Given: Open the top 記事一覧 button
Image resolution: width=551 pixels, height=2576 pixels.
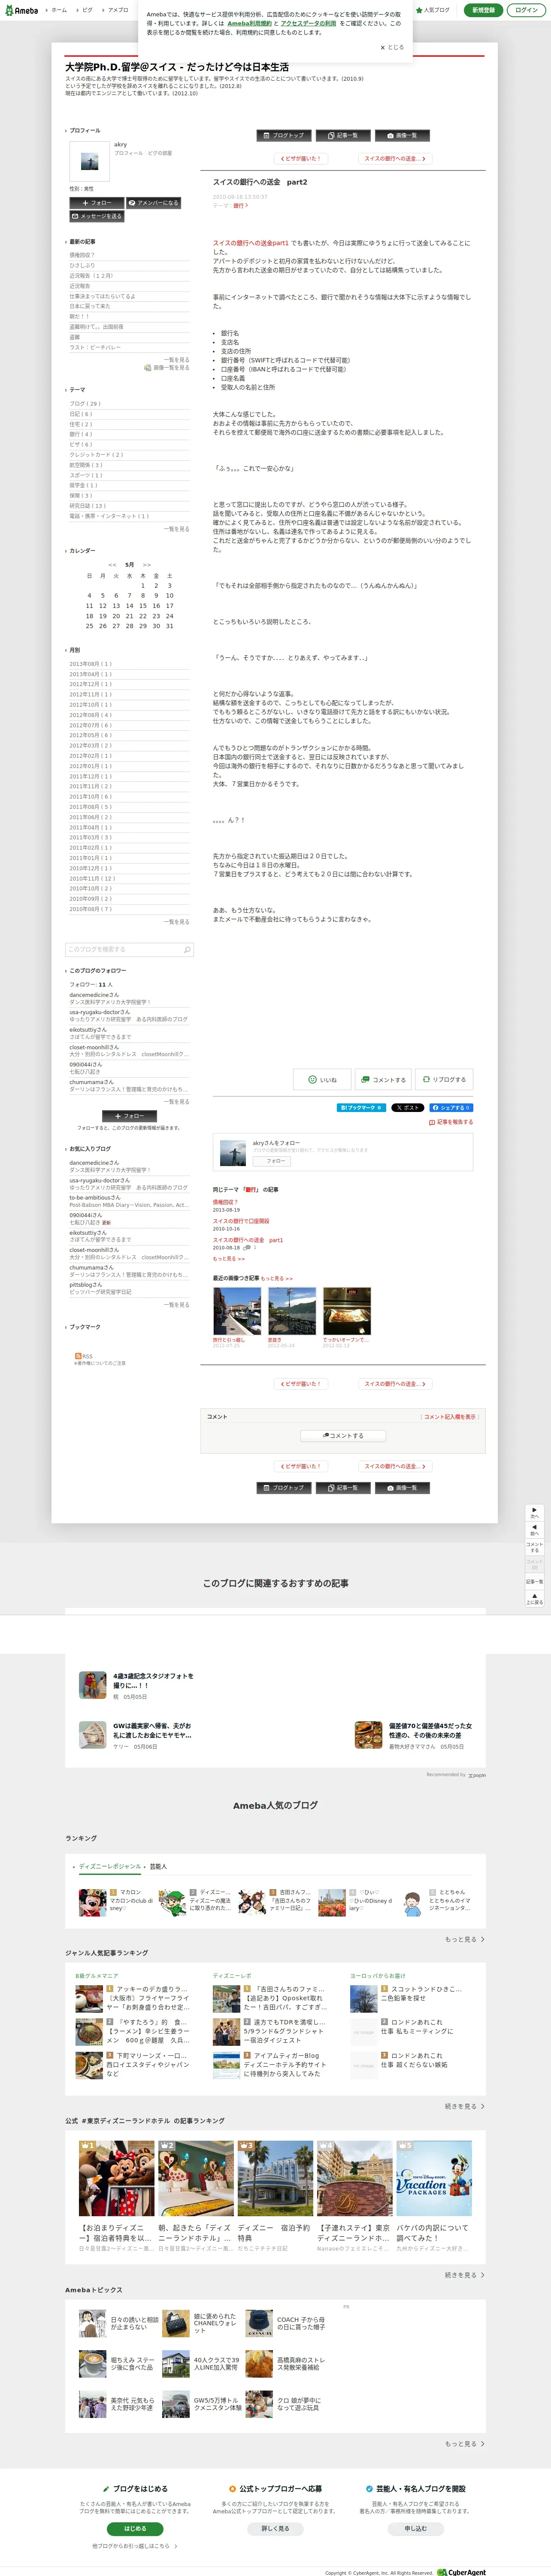Looking at the screenshot, I should tap(343, 135).
